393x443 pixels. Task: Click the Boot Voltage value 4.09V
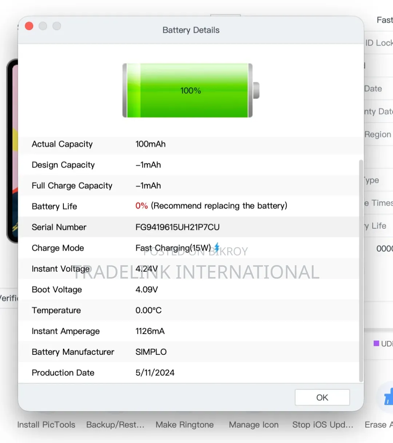[x=147, y=290]
